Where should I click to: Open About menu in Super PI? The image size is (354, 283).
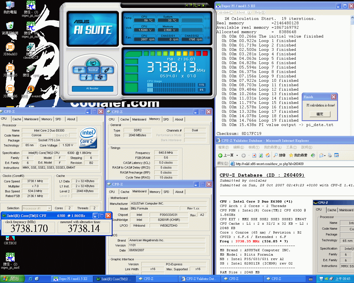244,12
